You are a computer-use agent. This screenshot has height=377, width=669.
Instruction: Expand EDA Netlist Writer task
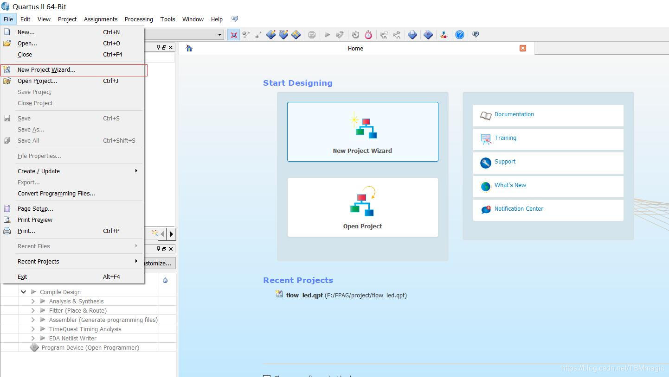pos(33,338)
